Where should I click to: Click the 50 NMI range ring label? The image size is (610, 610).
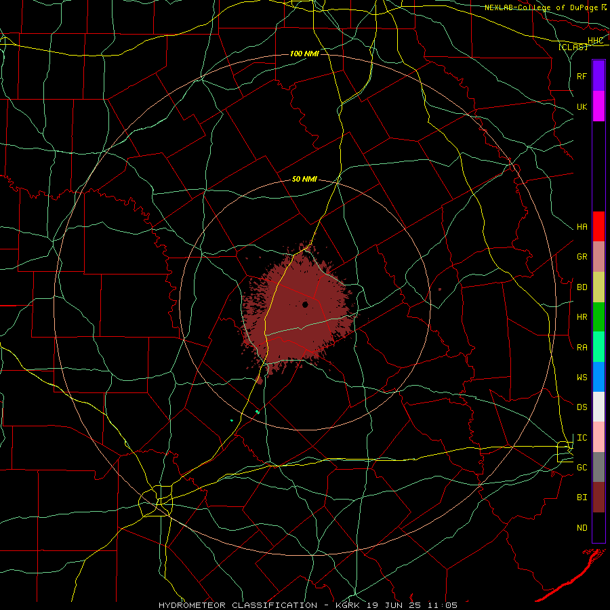point(304,179)
